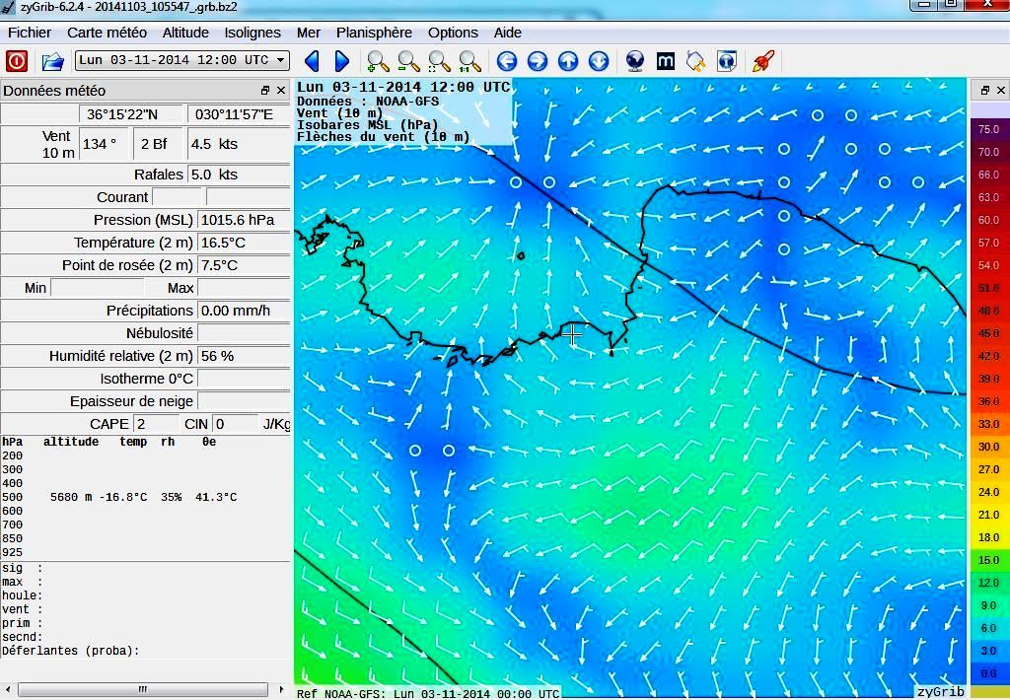Click the relative humidity value 56 %

(x=244, y=356)
